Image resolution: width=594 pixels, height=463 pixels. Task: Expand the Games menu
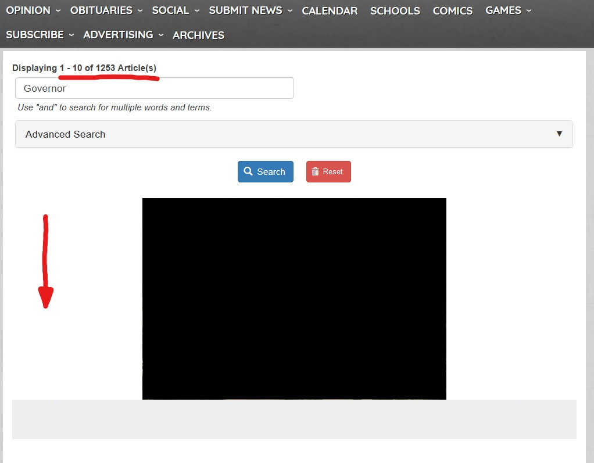[509, 10]
